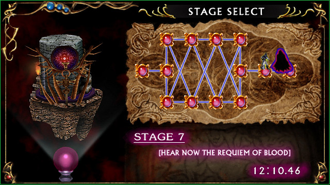Click the Hear Now the Requiem of Blood title
330x185 pixels.
pos(225,153)
